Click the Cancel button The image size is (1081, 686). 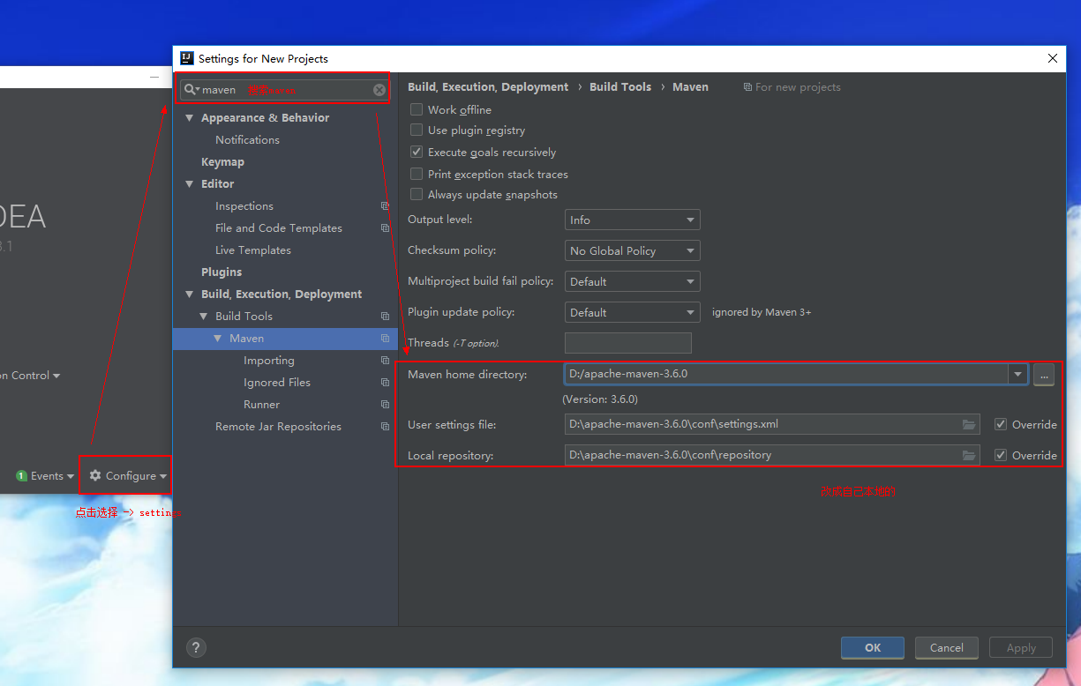click(x=947, y=647)
